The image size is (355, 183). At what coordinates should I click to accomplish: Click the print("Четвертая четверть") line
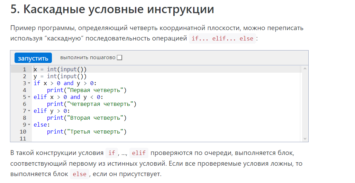(92, 104)
